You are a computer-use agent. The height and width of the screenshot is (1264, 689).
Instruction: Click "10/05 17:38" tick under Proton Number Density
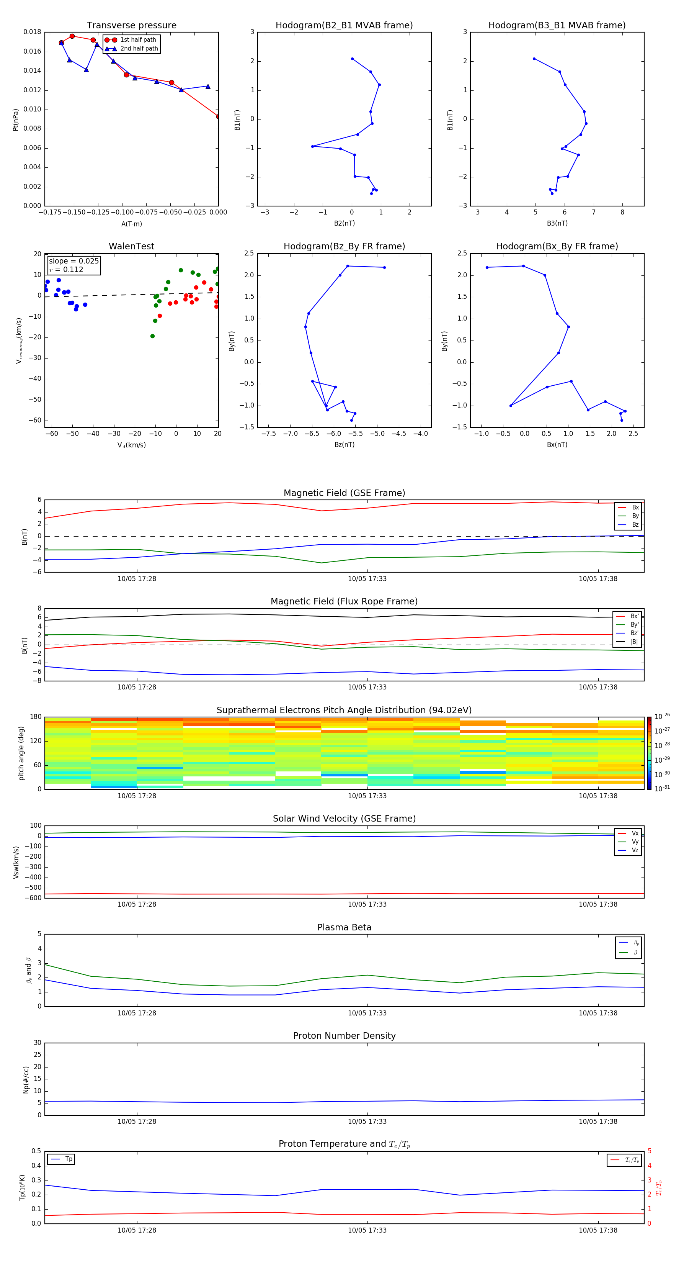[x=598, y=1122]
